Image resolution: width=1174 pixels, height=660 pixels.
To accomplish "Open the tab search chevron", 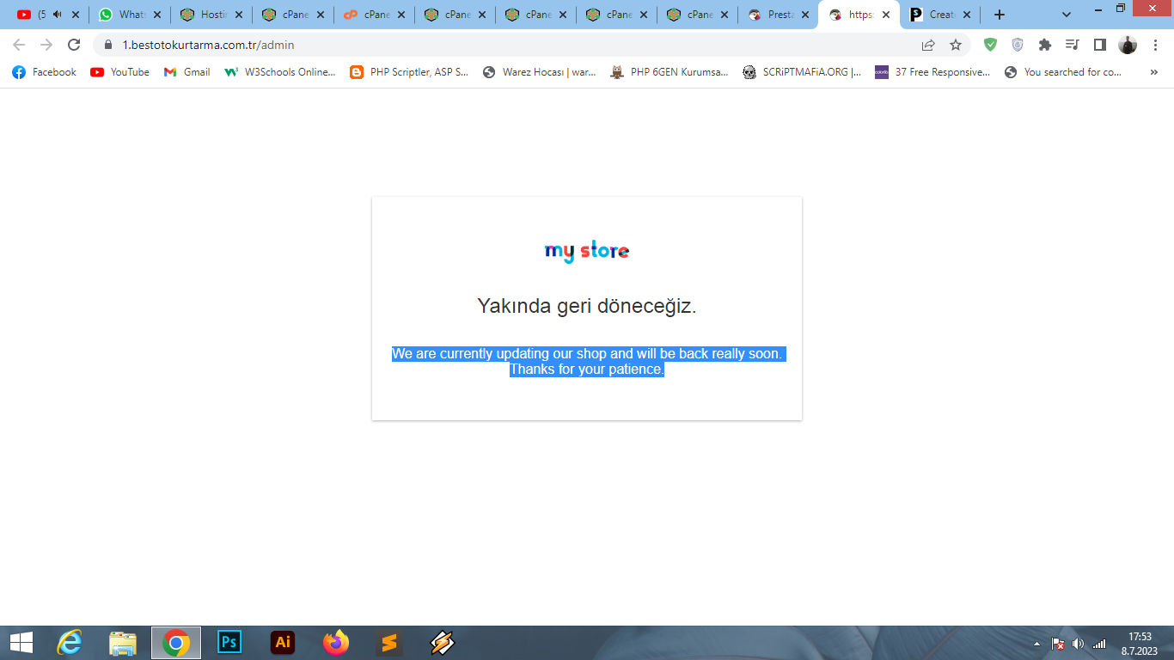I will tap(1067, 15).
